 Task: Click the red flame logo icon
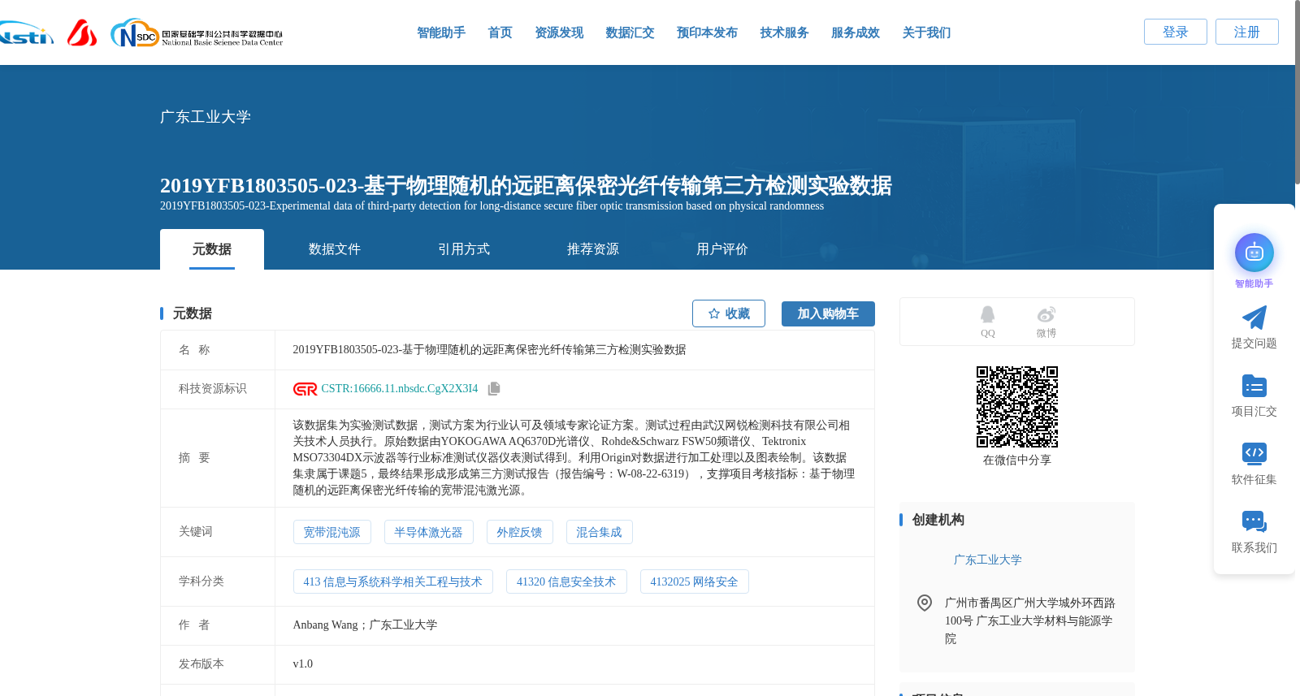(x=82, y=32)
